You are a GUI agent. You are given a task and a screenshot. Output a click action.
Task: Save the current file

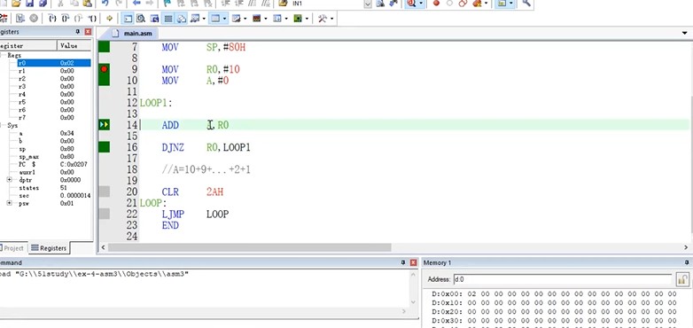point(29,4)
